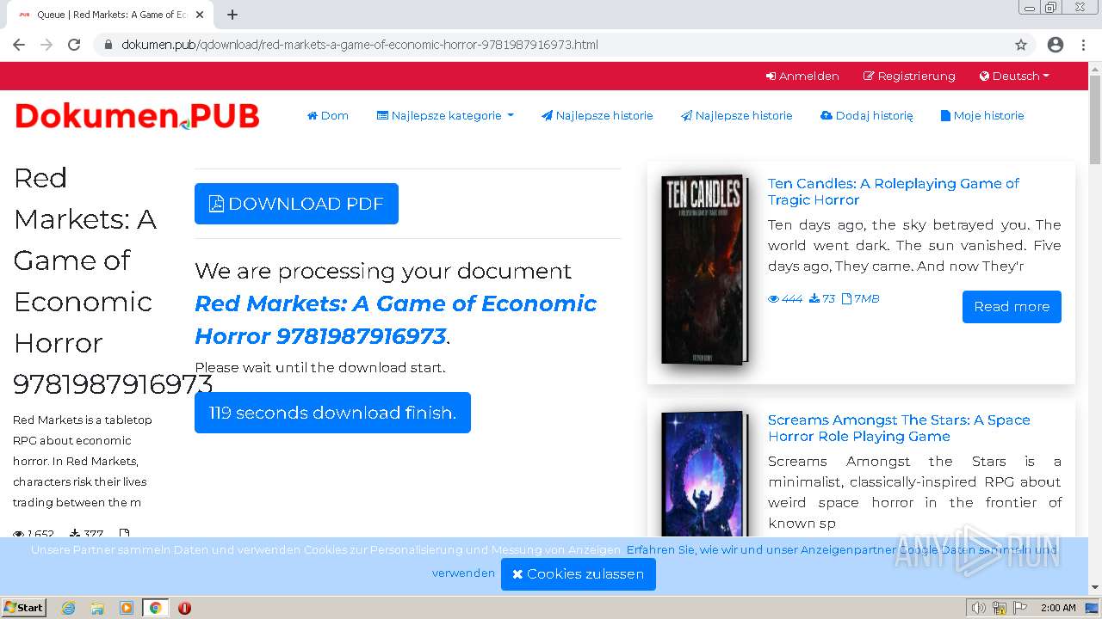
Task: Open the Red Markets document title link
Action: pos(395,320)
